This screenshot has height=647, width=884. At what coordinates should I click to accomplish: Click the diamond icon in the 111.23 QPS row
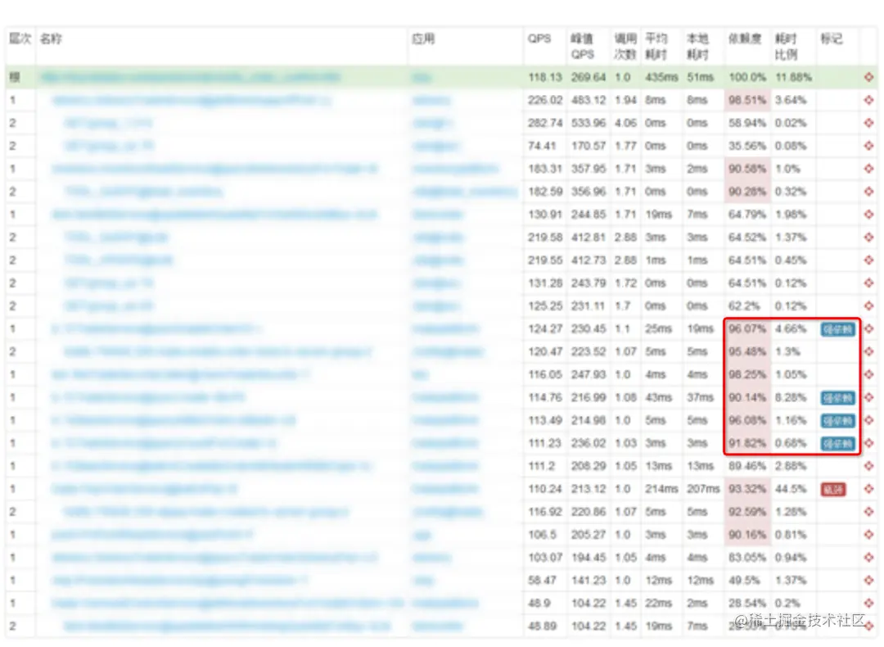click(868, 443)
